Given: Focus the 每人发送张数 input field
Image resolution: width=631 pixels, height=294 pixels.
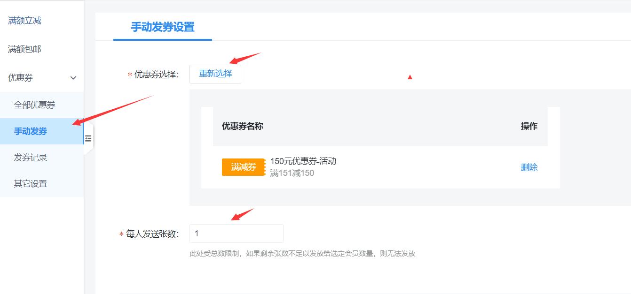Looking at the screenshot, I should [x=236, y=234].
